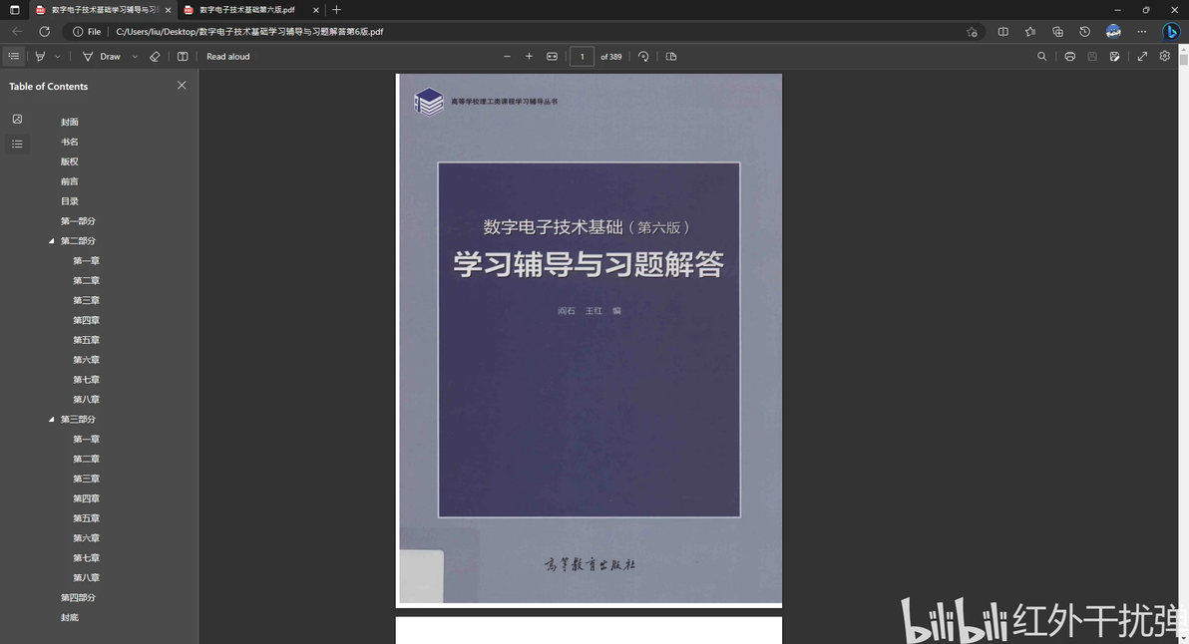Open the Highlight color dropdown arrow
Screen dimensions: 1189x644
tap(58, 56)
